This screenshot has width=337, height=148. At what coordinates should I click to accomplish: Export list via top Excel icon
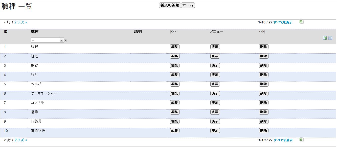[x=301, y=22]
